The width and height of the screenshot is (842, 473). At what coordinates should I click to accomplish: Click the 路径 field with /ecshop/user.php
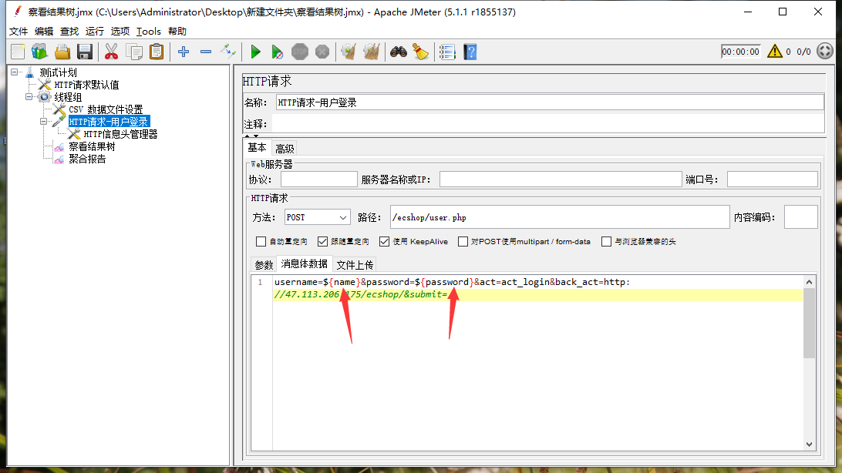coord(560,217)
